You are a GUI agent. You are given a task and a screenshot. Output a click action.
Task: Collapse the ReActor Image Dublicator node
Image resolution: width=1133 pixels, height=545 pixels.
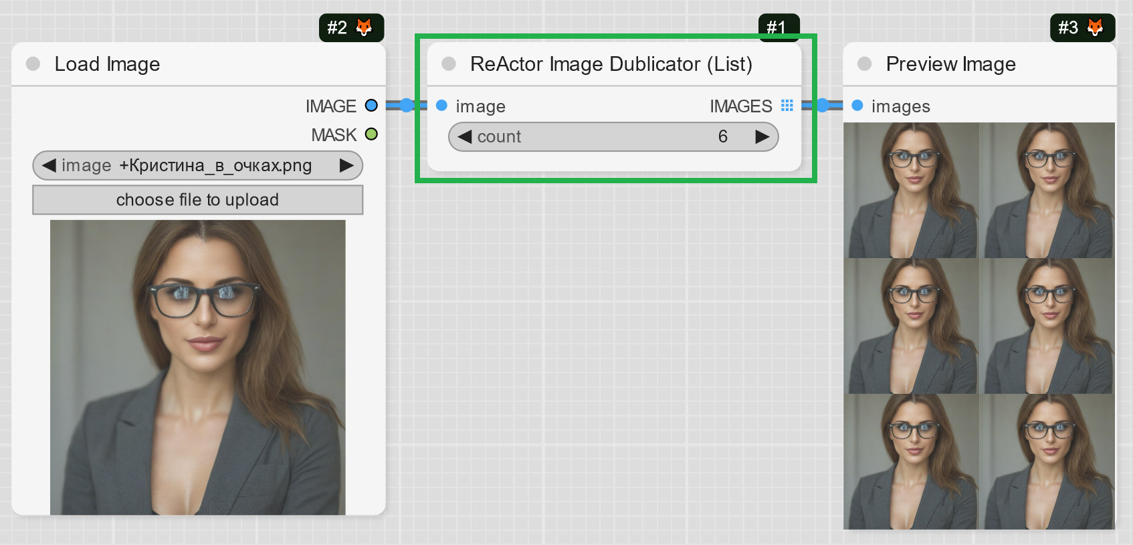(x=449, y=64)
